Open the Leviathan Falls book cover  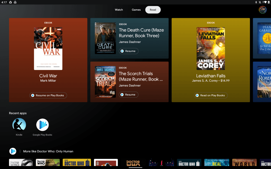pos(211,48)
